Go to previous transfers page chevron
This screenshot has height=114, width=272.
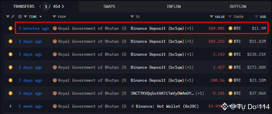click(40, 7)
